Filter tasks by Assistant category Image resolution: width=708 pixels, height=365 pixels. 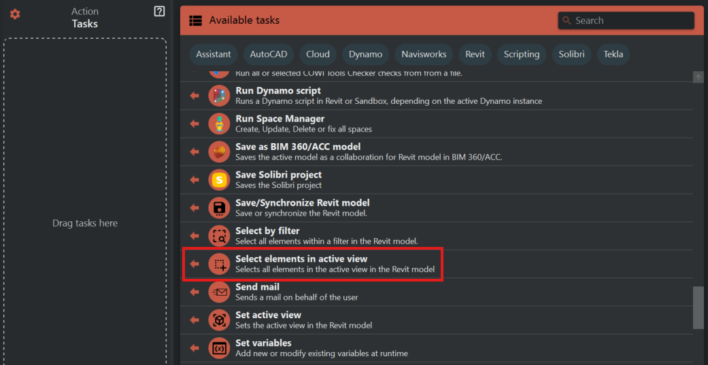pos(214,54)
